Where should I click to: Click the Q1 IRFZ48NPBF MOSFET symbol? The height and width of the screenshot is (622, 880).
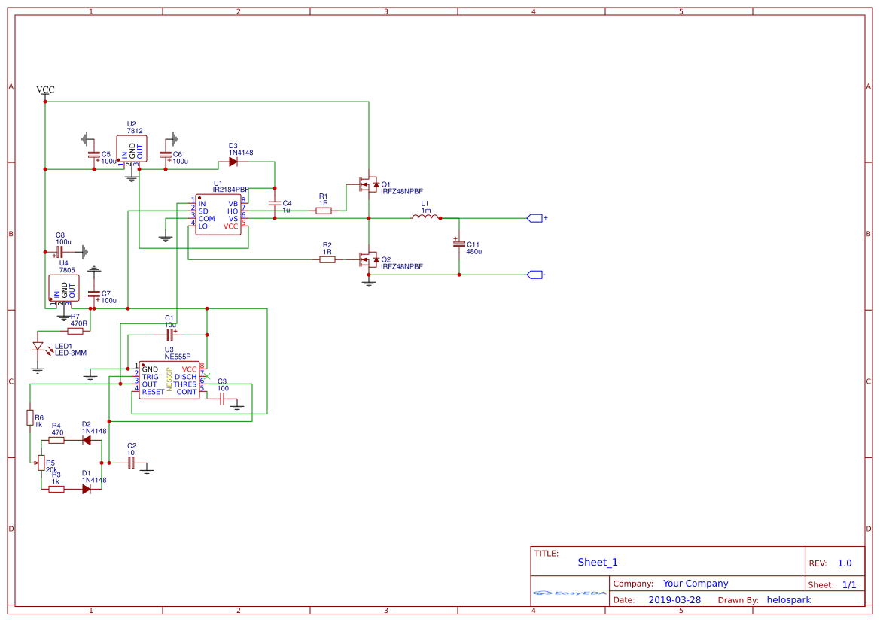pos(369,184)
